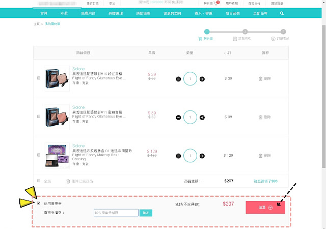Decrease quantity of the #11 eyeshadow item
Screen dimensions: 326x229
[178, 118]
